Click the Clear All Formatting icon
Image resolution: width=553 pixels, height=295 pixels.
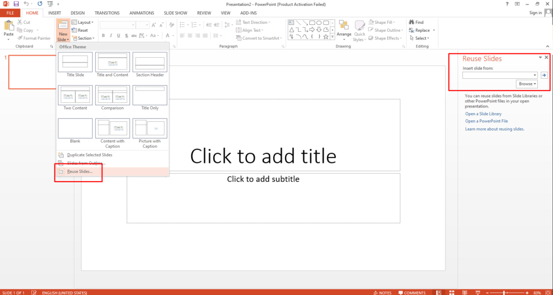172,25
